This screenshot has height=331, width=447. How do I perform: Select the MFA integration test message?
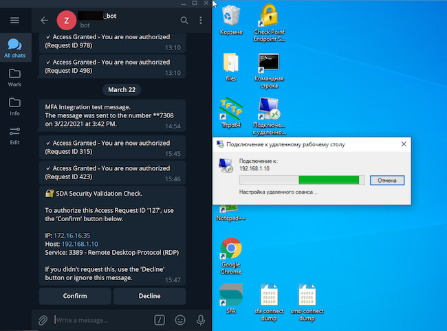(112, 115)
